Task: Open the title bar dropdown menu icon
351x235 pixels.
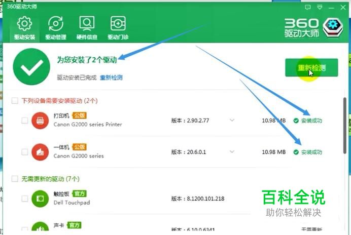Action: tap(320, 8)
